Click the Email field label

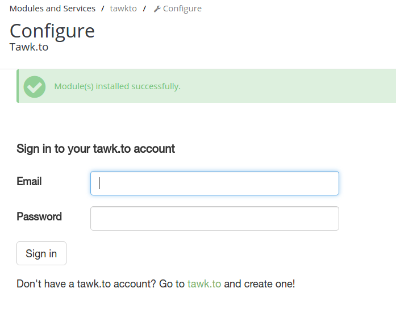coord(29,181)
